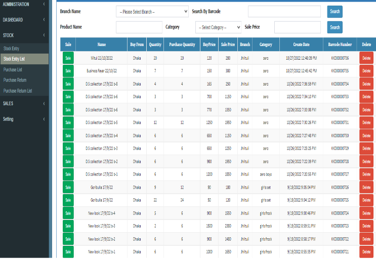
Task: Click the Sale Price input field
Action: coord(297,27)
